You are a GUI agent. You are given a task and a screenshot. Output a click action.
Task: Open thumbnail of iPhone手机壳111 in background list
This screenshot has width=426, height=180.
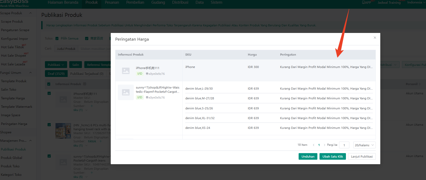(x=63, y=99)
